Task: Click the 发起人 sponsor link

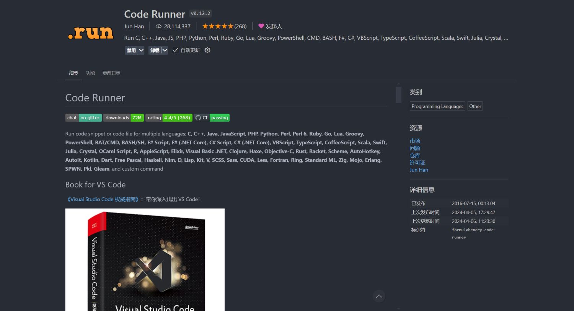Action: pyautogui.click(x=274, y=26)
